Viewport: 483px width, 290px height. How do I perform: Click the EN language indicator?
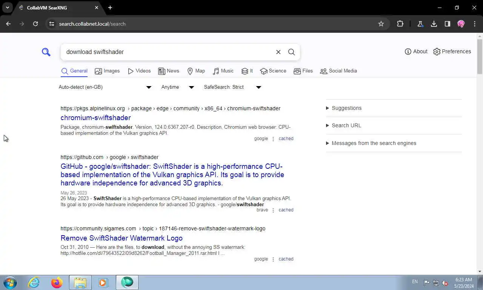(415, 282)
